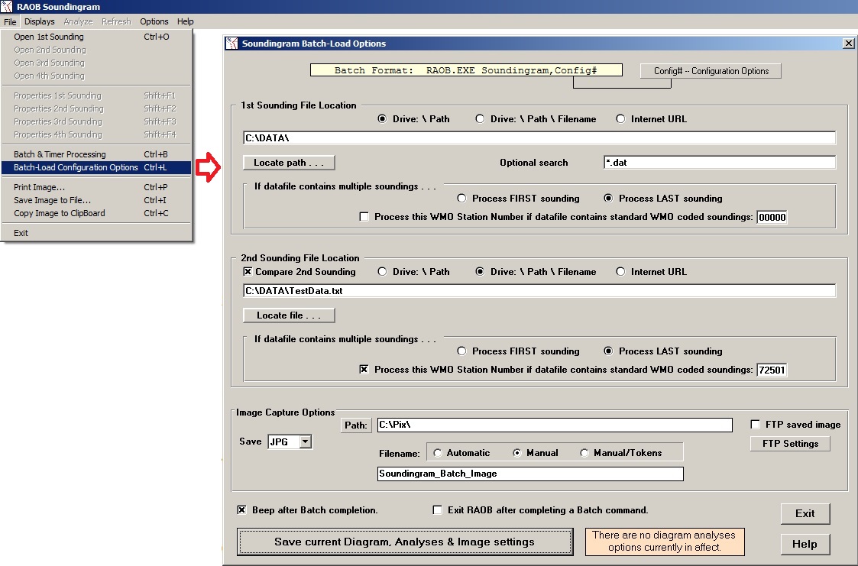Select 2nd Sounding Process LAST sounding

[608, 351]
